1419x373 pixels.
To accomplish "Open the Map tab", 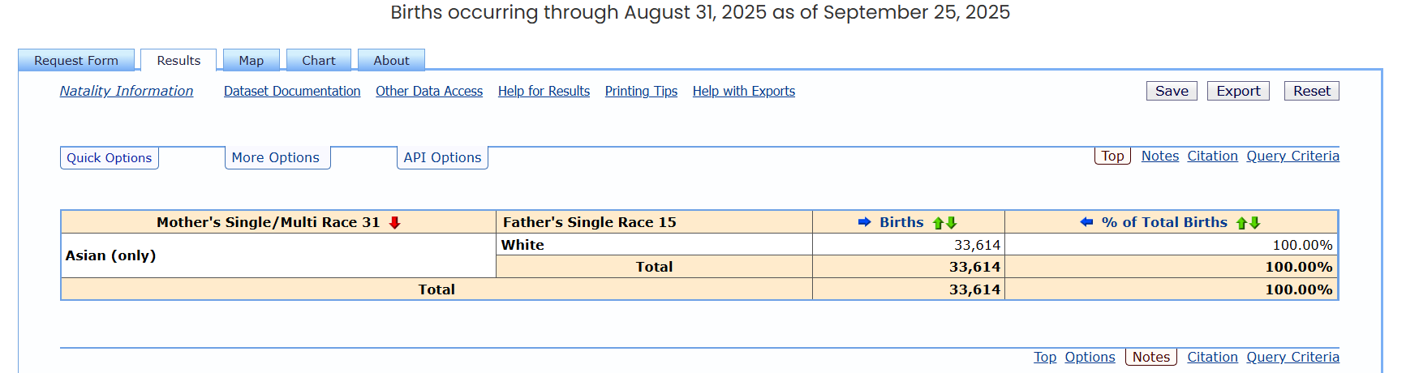I will pyautogui.click(x=251, y=61).
